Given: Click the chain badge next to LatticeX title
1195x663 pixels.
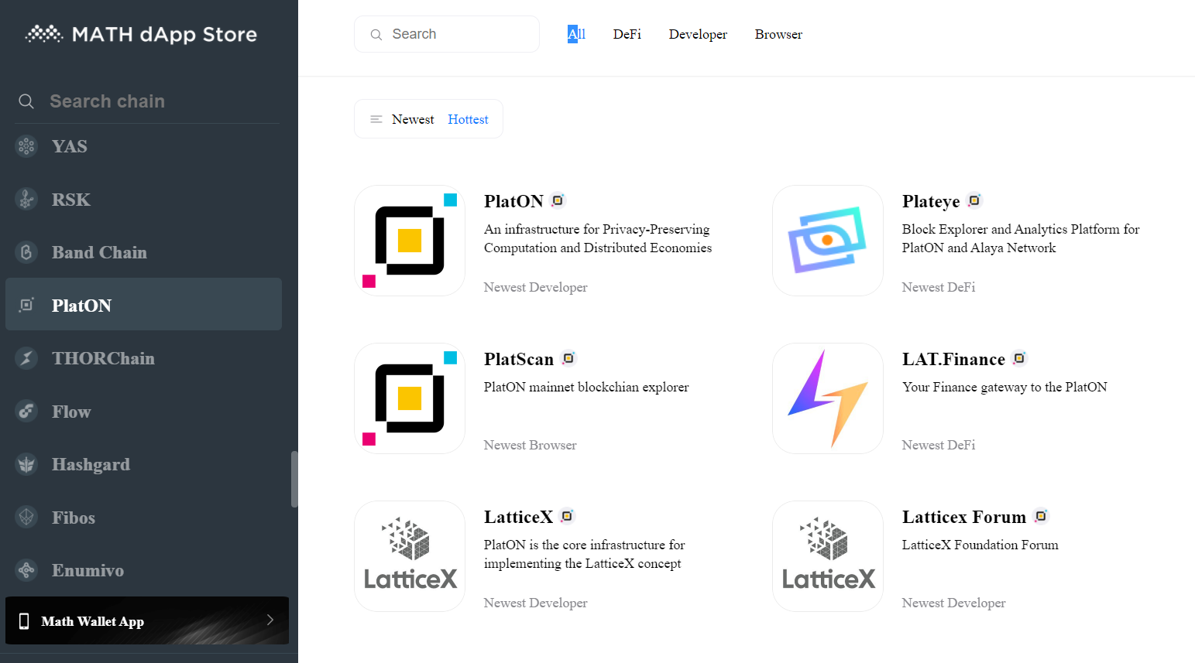Looking at the screenshot, I should tap(567, 516).
